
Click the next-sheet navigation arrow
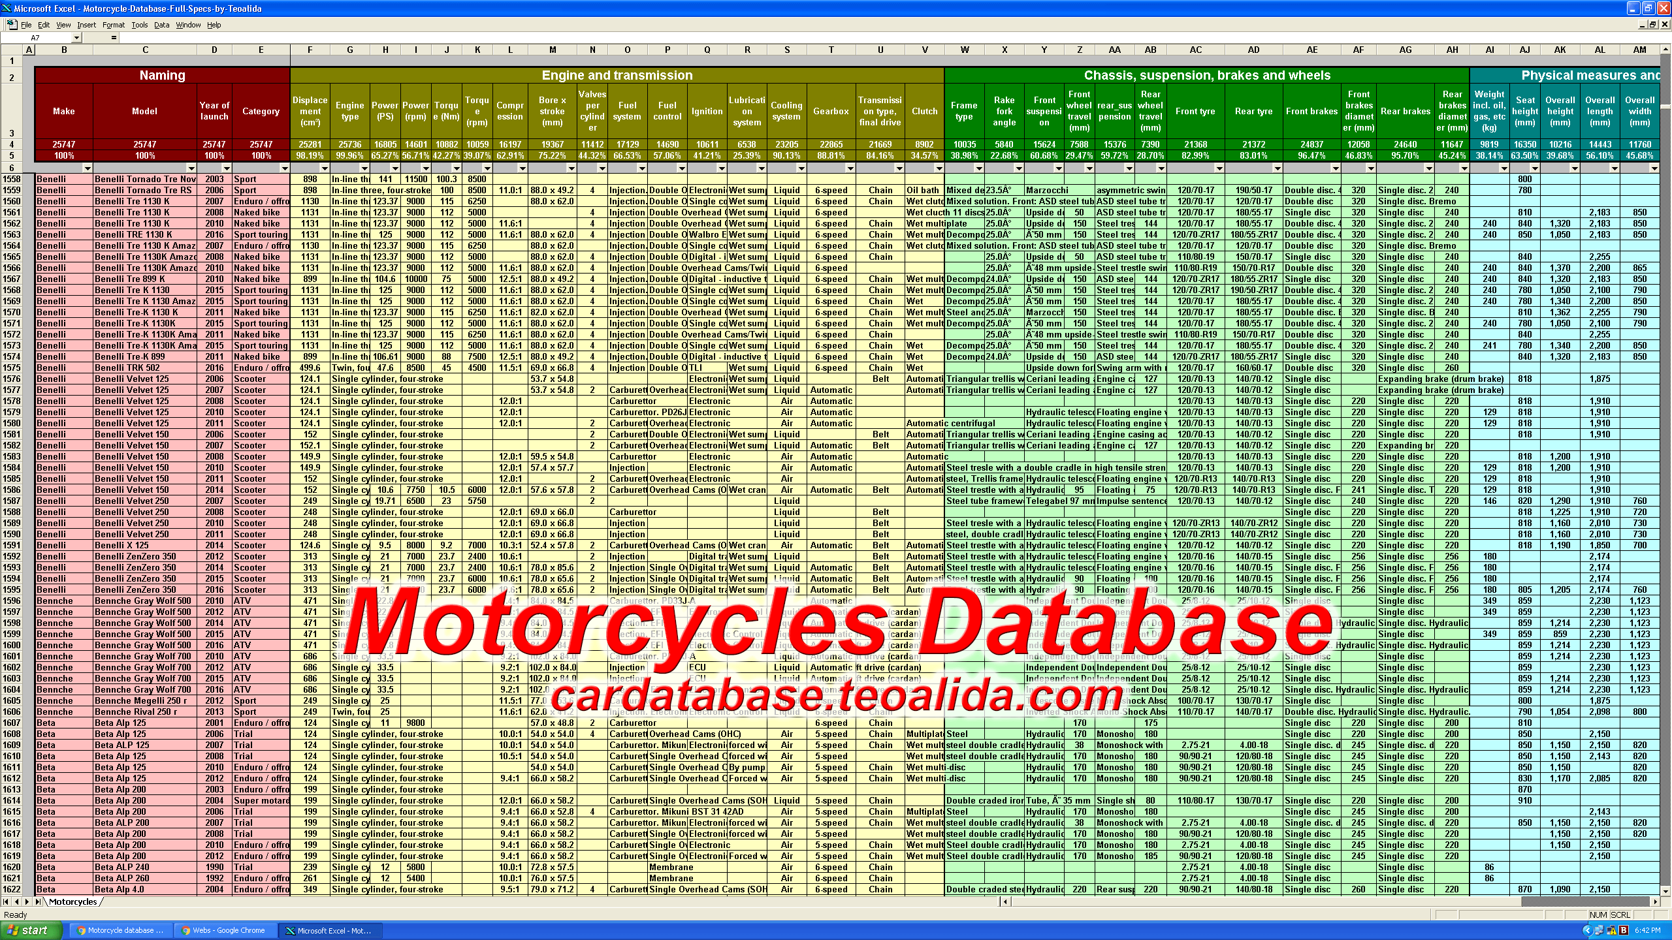click(x=27, y=901)
